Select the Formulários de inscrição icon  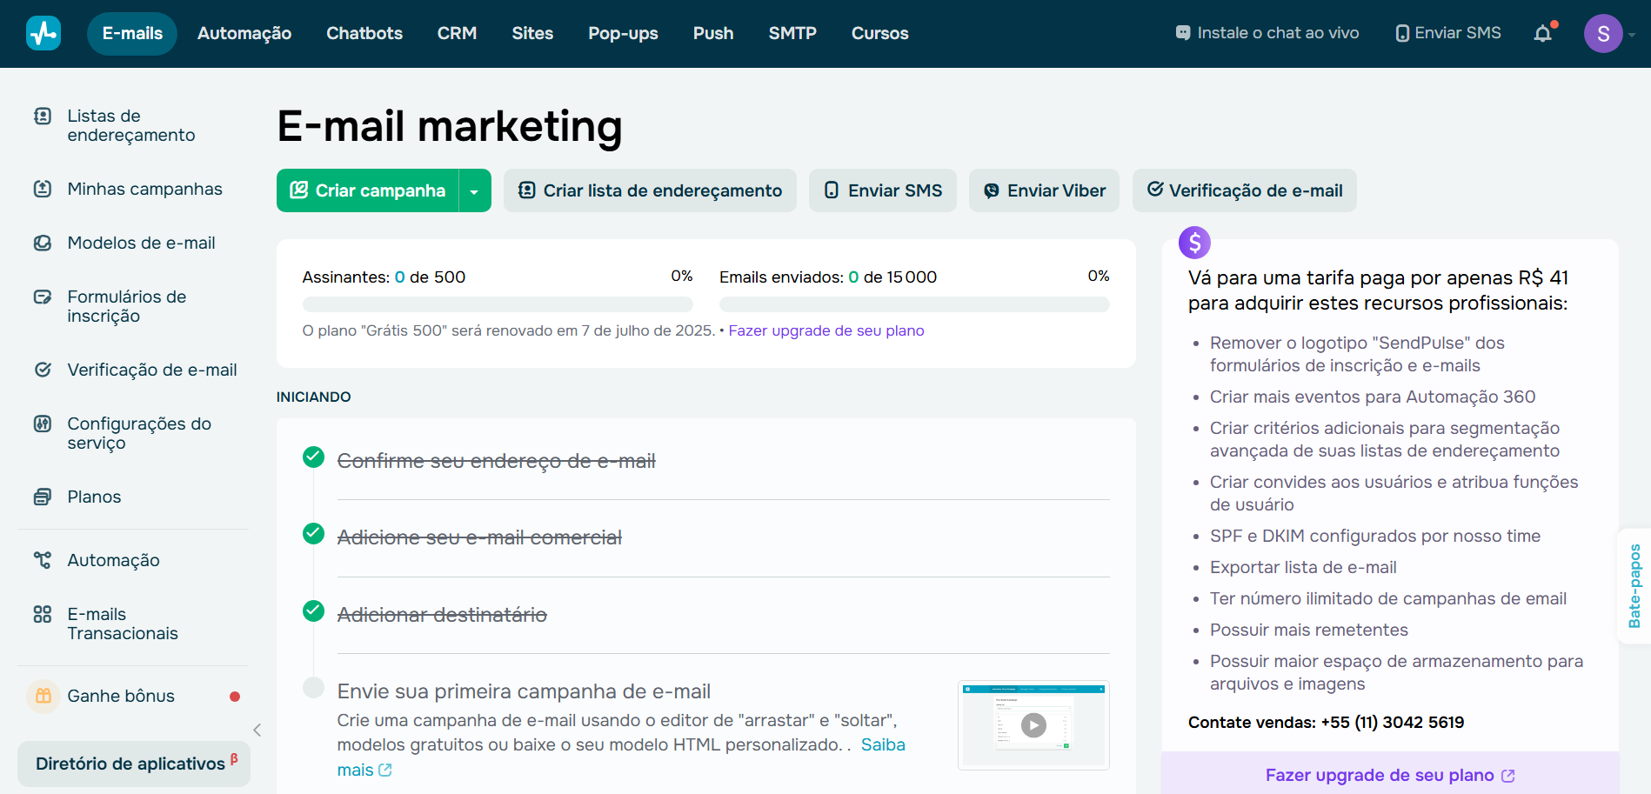tap(43, 297)
